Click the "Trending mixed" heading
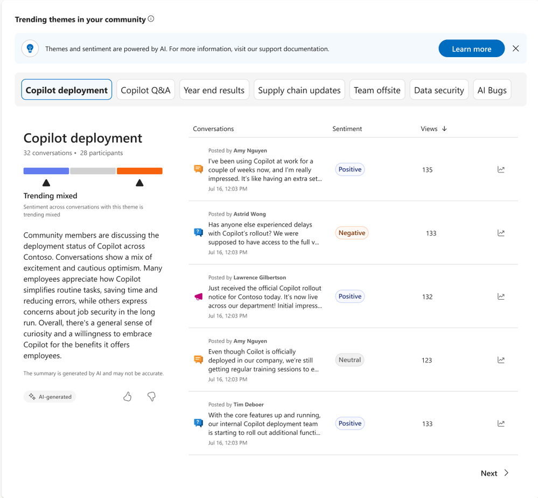538x498 pixels. 50,196
